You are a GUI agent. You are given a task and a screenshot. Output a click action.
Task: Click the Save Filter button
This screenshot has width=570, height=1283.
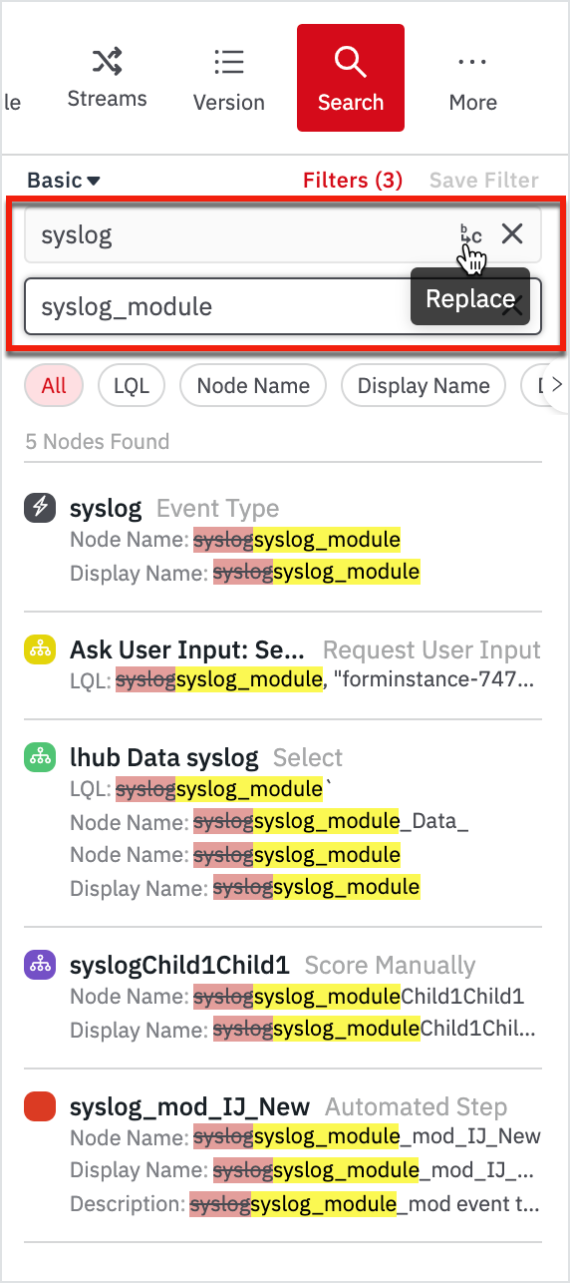[x=484, y=181]
